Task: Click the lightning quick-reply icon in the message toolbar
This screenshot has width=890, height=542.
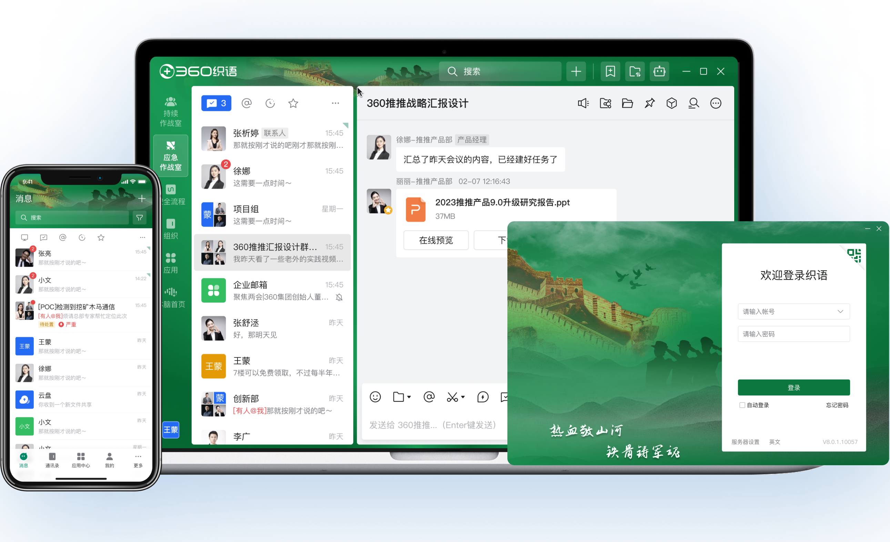Action: pyautogui.click(x=483, y=397)
